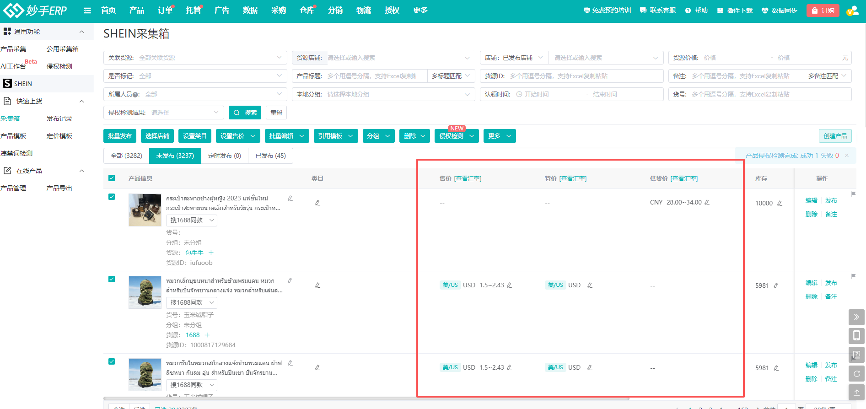Edit stock pencil icon next to 10000
The height and width of the screenshot is (409, 866).
pos(780,203)
